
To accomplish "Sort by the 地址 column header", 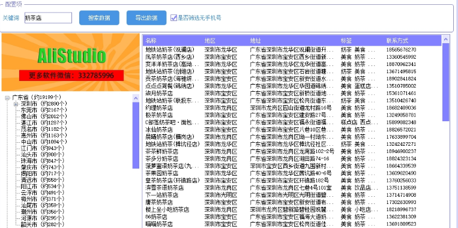I will (x=255, y=41).
